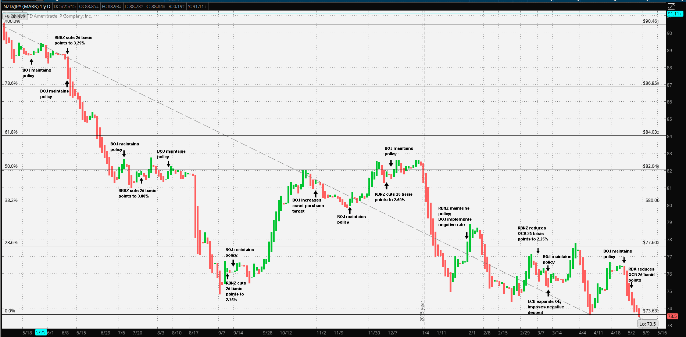Click the highlighted 5/25 date on time axis
This screenshot has width=686, height=337.
click(x=40, y=333)
